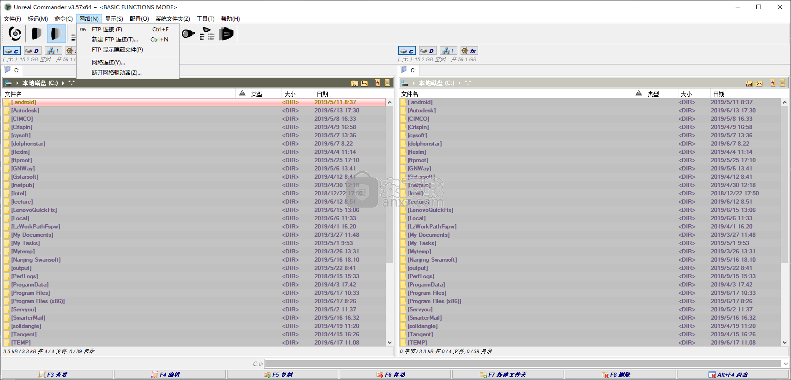Click the right panel parent folder icon
This screenshot has height=380, width=791.
tap(760, 83)
